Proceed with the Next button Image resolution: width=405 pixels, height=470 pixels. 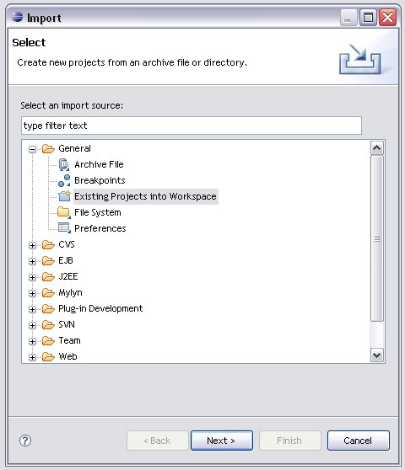pos(222,441)
